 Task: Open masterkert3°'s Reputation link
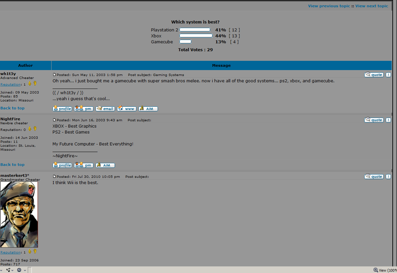click(11, 252)
